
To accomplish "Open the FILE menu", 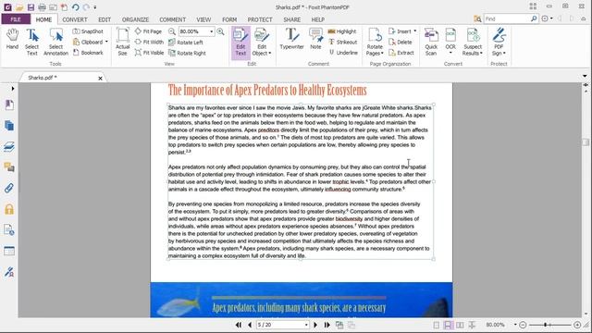I will tap(16, 19).
